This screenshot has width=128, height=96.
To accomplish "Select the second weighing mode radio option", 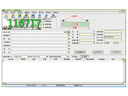I will point(43,24).
